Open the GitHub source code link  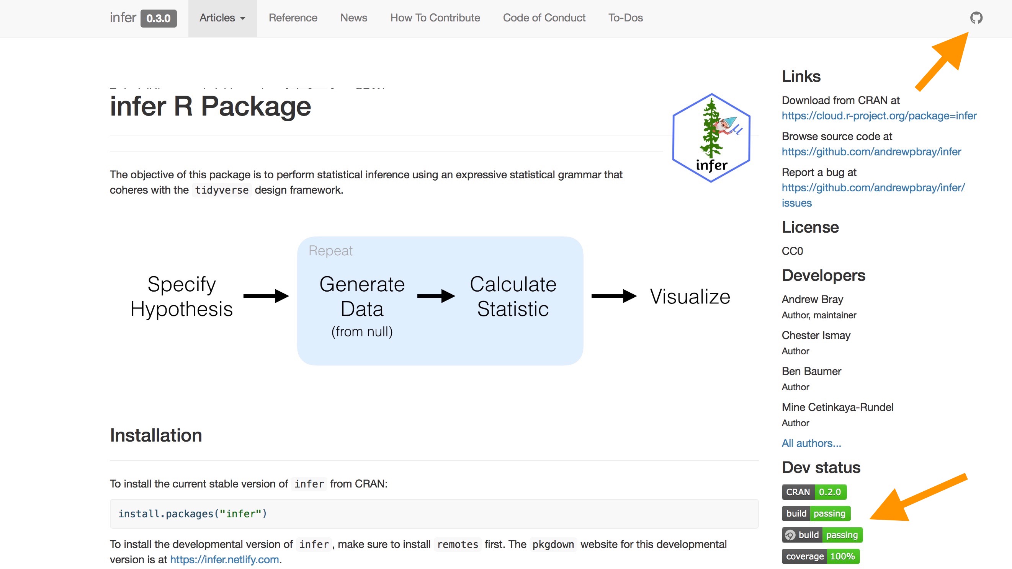(x=871, y=152)
